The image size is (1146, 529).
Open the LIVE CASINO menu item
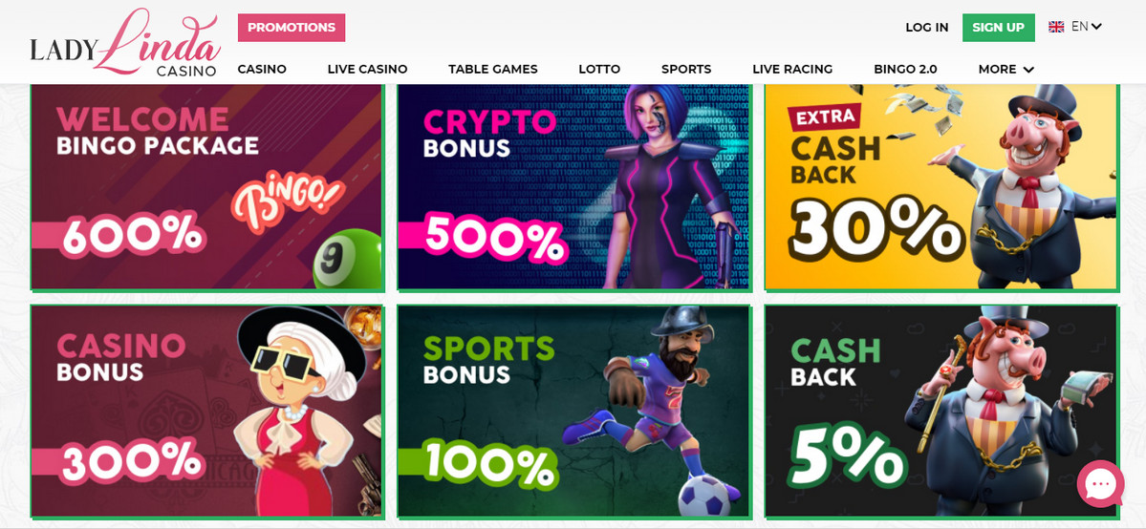[368, 70]
